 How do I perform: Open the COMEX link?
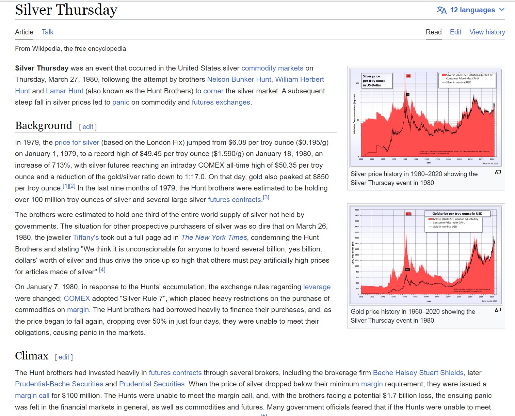tap(77, 298)
